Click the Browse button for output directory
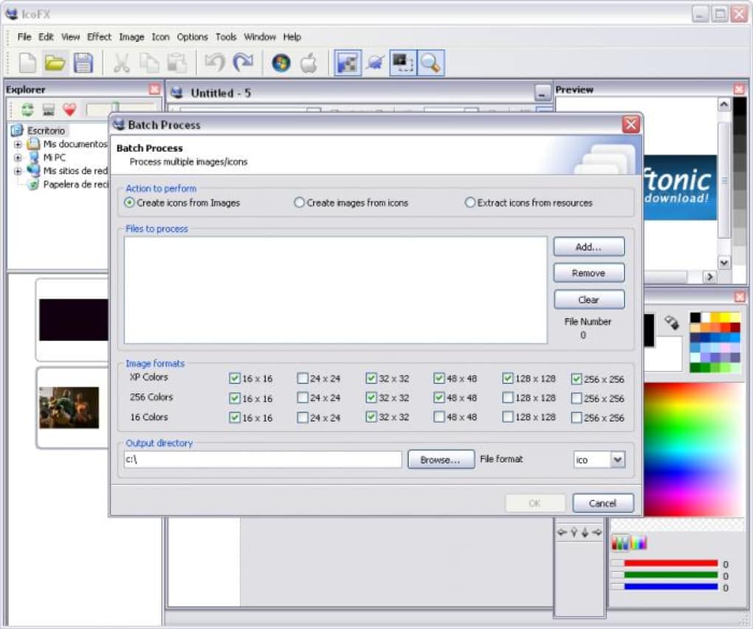This screenshot has height=629, width=753. pos(441,459)
